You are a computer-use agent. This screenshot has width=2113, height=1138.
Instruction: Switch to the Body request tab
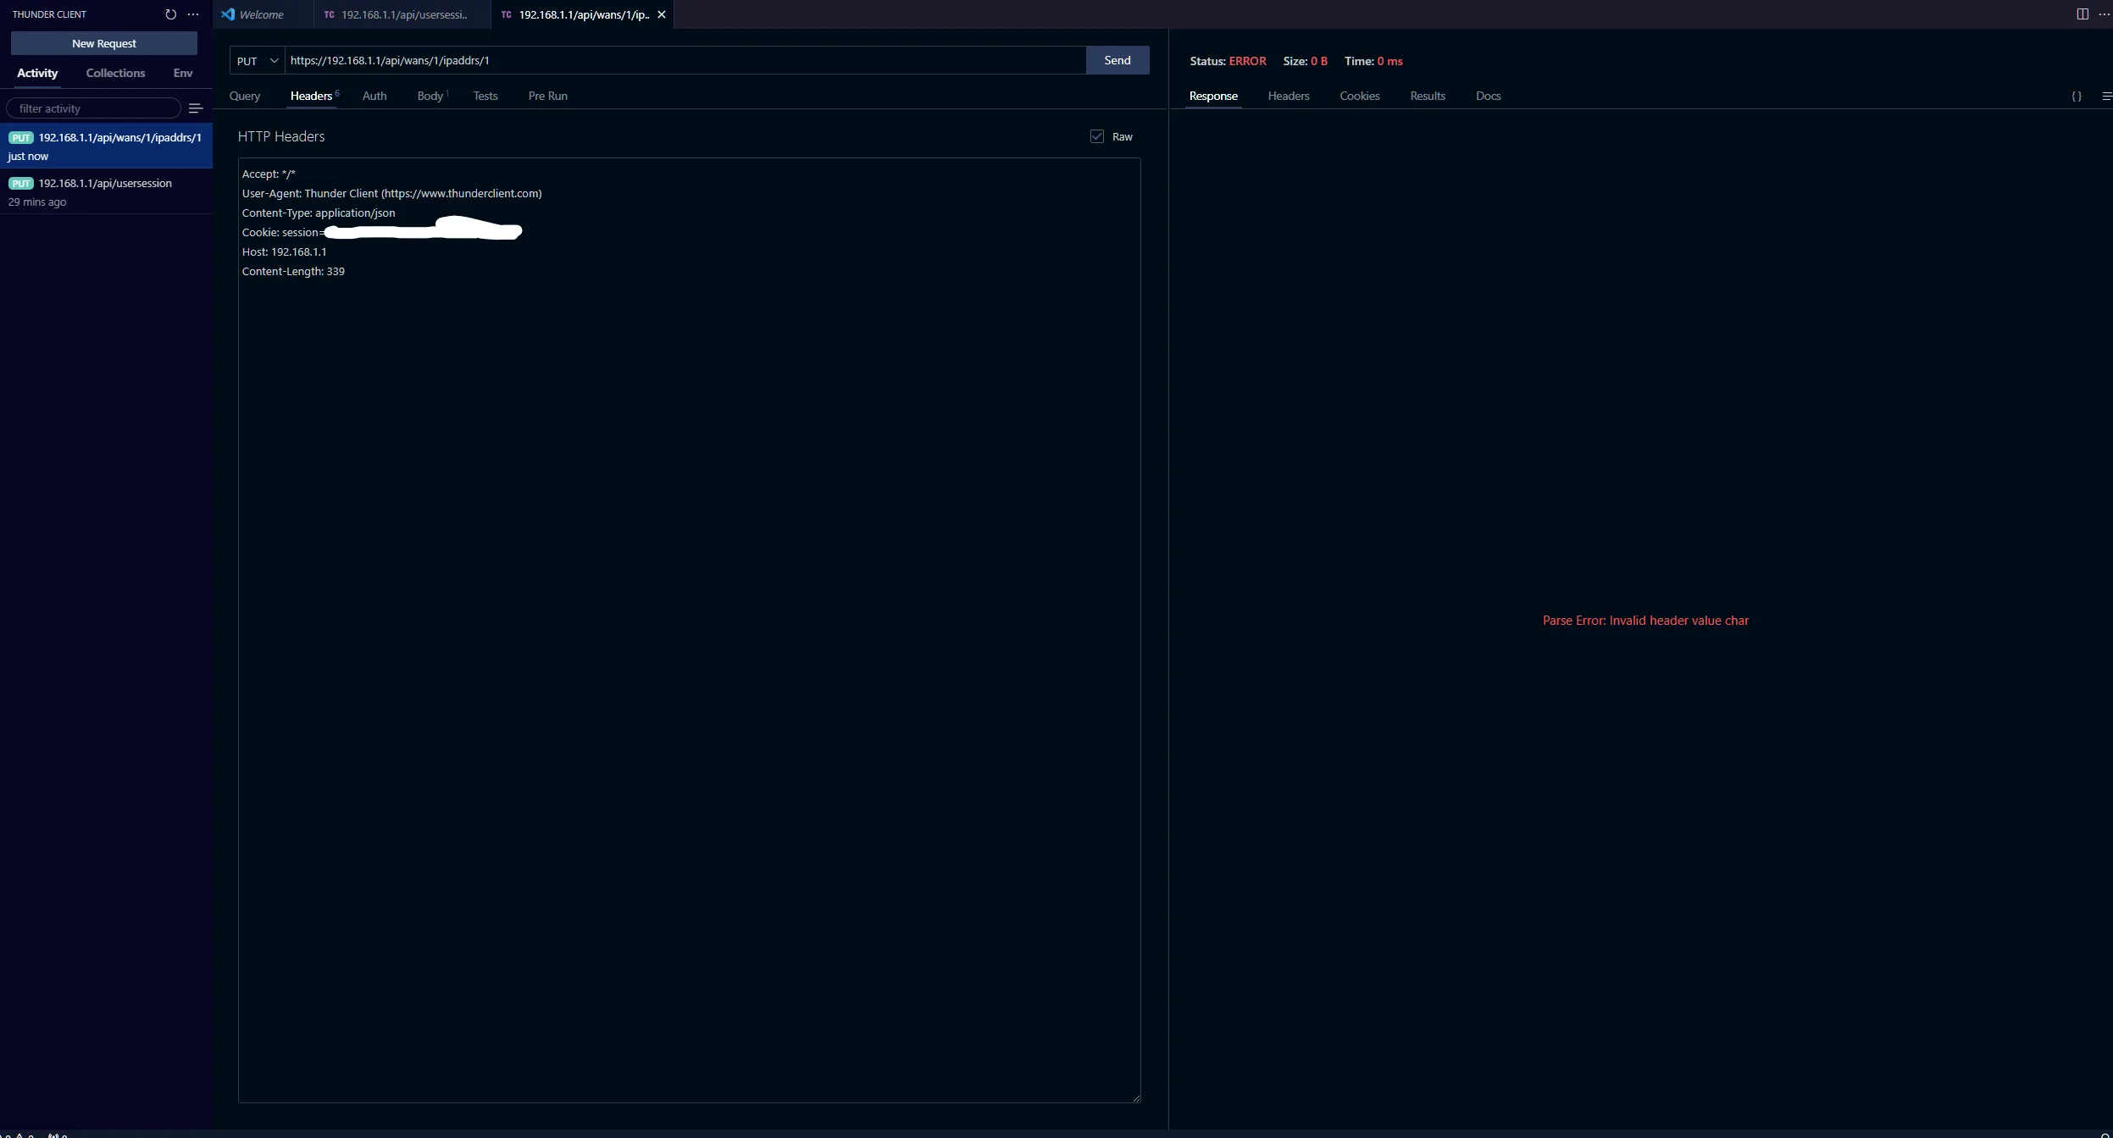[430, 96]
